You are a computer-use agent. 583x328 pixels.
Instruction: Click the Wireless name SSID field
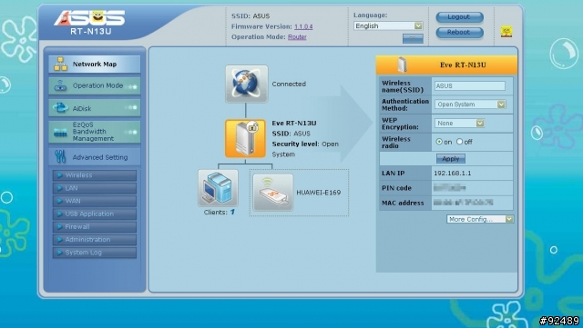click(x=470, y=85)
